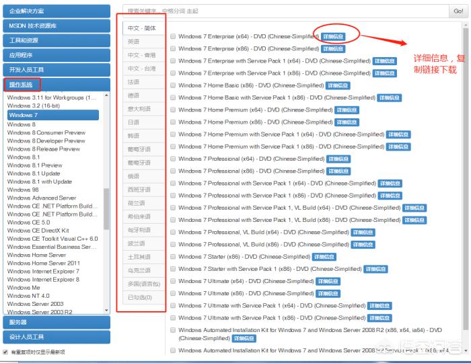The width and height of the screenshot is (471, 363).
Task: Switch to the 韩语 language tab
Action: [144, 136]
